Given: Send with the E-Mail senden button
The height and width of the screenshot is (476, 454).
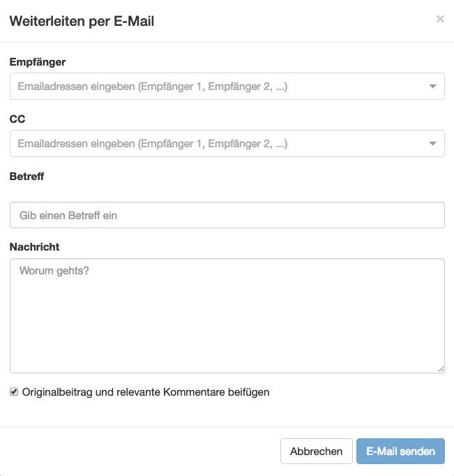Looking at the screenshot, I should pyautogui.click(x=400, y=452).
